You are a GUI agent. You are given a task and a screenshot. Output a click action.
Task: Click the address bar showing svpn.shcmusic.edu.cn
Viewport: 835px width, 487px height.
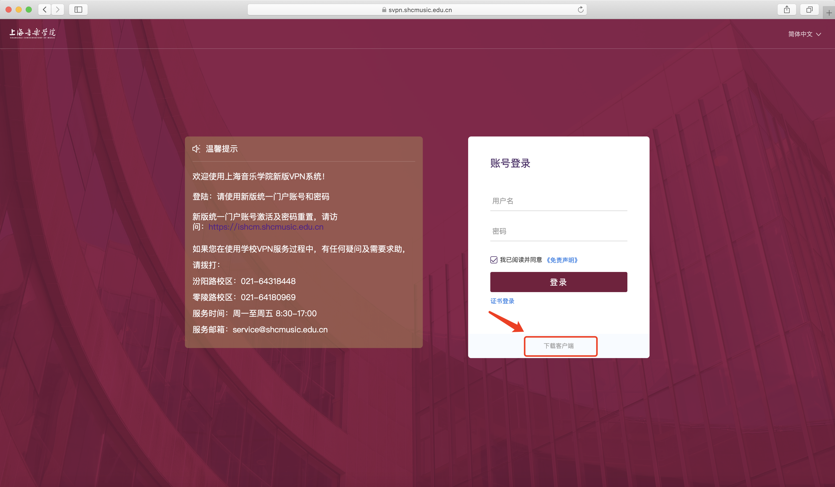coord(417,10)
